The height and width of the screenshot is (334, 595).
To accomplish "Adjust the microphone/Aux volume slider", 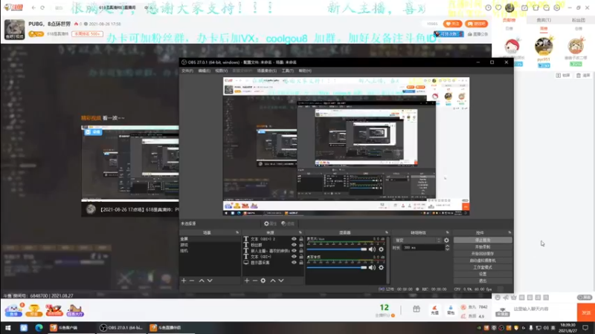I will [x=337, y=249].
